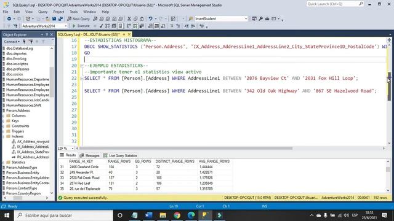Click the Decrease Indent icon
The height and width of the screenshot is (221, 394).
(187, 26)
